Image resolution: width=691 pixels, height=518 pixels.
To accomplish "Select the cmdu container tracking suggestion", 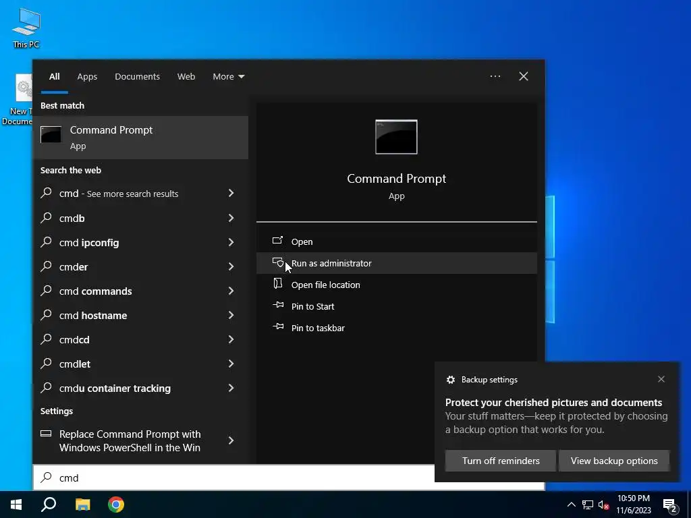I will pyautogui.click(x=140, y=388).
